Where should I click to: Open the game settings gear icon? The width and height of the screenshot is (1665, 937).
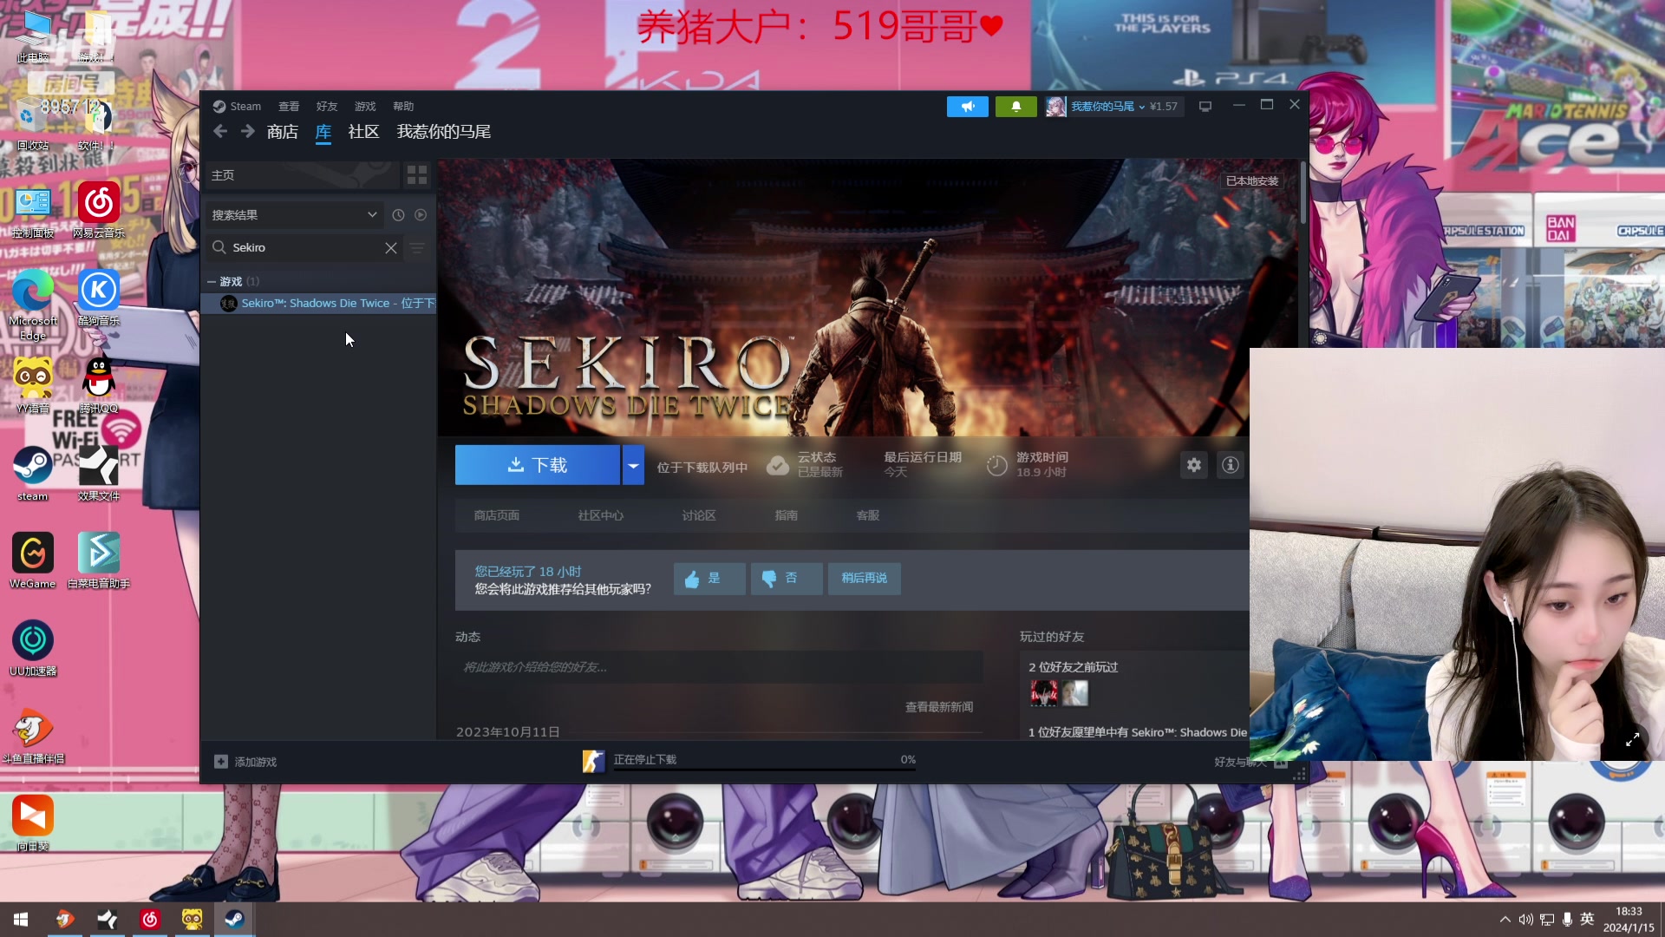tap(1194, 465)
